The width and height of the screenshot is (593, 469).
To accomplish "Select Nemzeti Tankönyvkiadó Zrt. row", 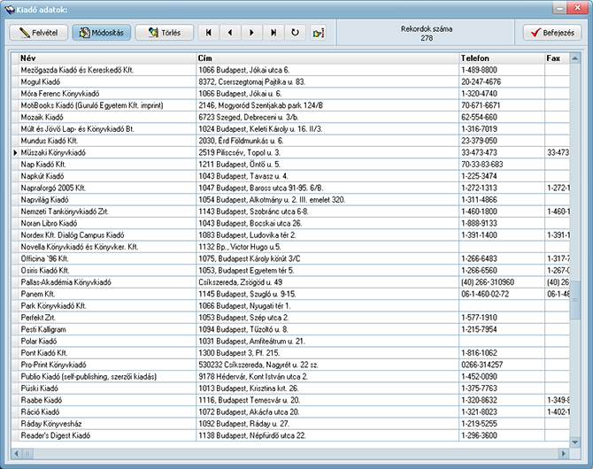I will [x=290, y=211].
